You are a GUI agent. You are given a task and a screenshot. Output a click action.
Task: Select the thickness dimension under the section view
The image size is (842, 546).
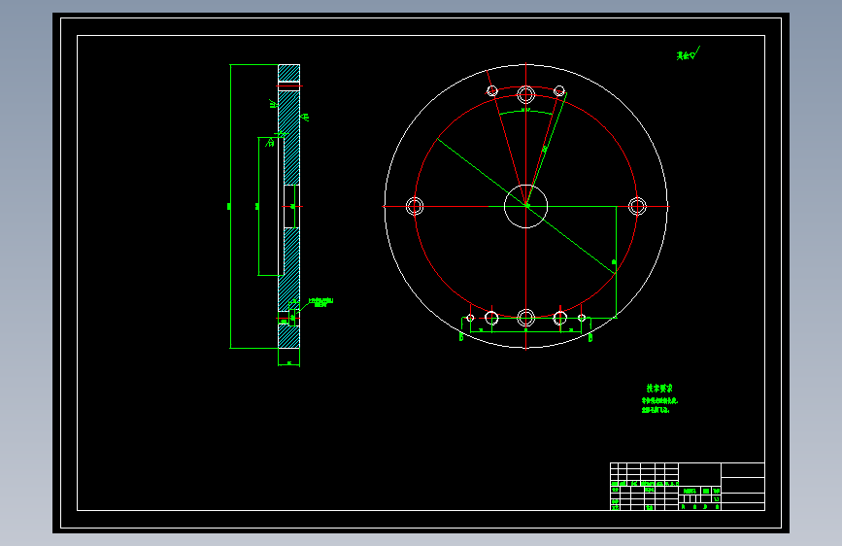pyautogui.click(x=288, y=363)
